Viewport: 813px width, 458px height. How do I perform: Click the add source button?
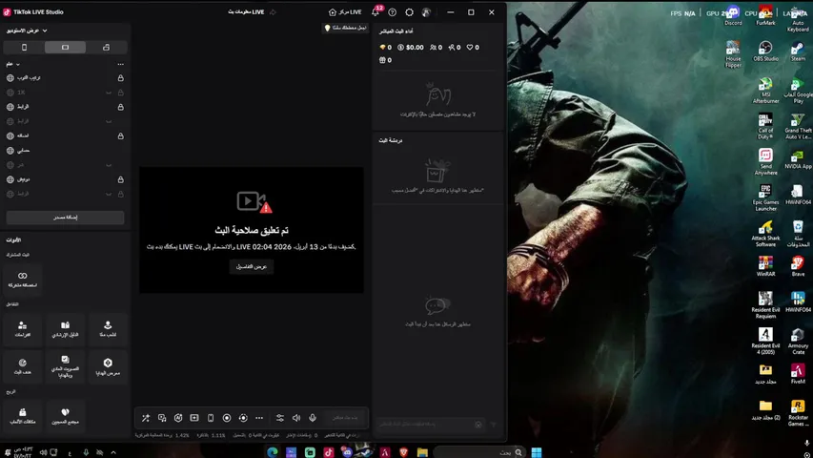65,218
